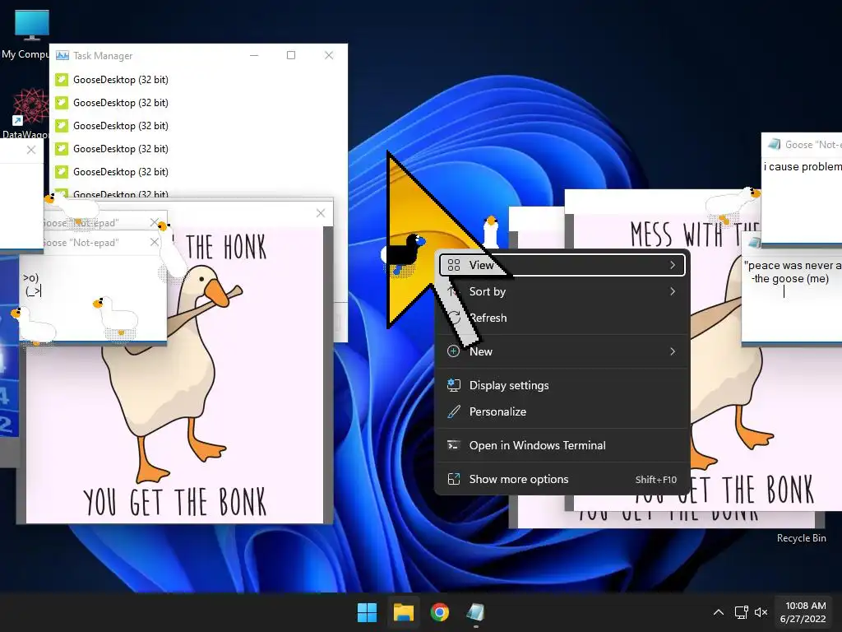Select the View context menu entry
842x632 pixels.
click(562, 265)
